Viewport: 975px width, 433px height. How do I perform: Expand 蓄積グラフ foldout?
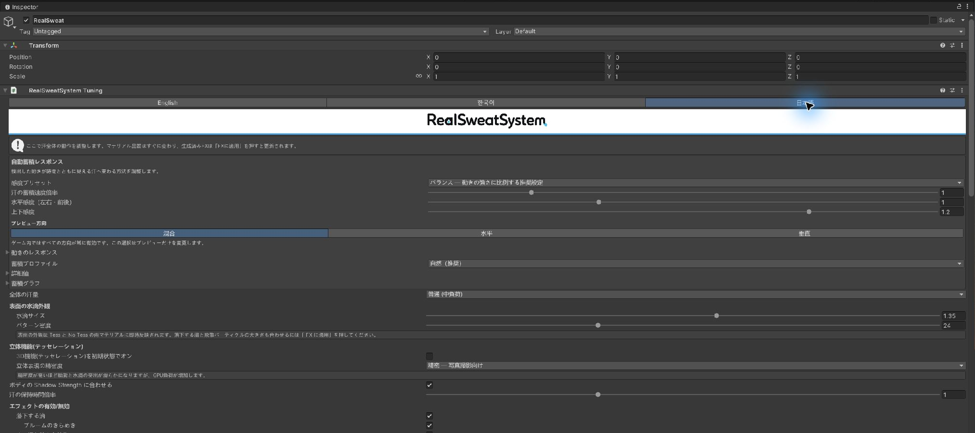(x=7, y=283)
